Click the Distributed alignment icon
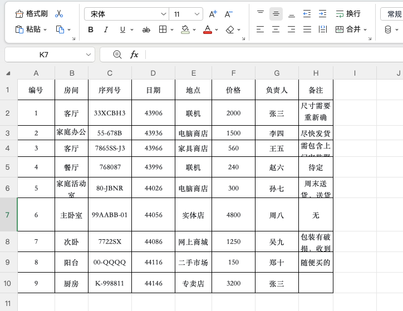Viewport: 403px width, 311px height. (x=322, y=29)
